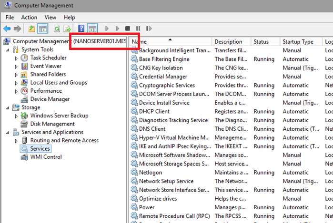Open the Action menu

tap(29, 18)
